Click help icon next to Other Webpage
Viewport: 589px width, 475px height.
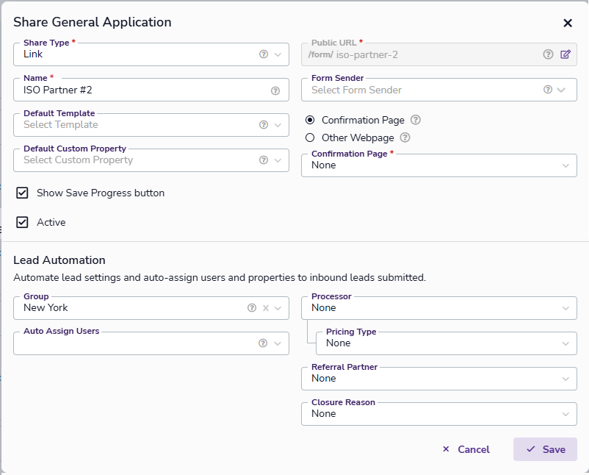(405, 137)
